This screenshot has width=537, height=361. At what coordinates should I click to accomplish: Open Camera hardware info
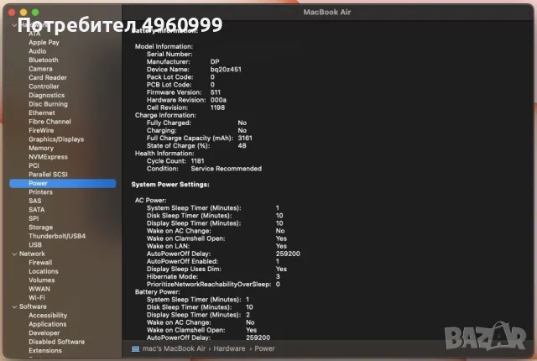(40, 69)
